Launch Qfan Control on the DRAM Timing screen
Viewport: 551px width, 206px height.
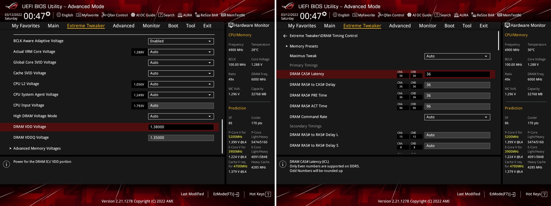click(x=391, y=15)
